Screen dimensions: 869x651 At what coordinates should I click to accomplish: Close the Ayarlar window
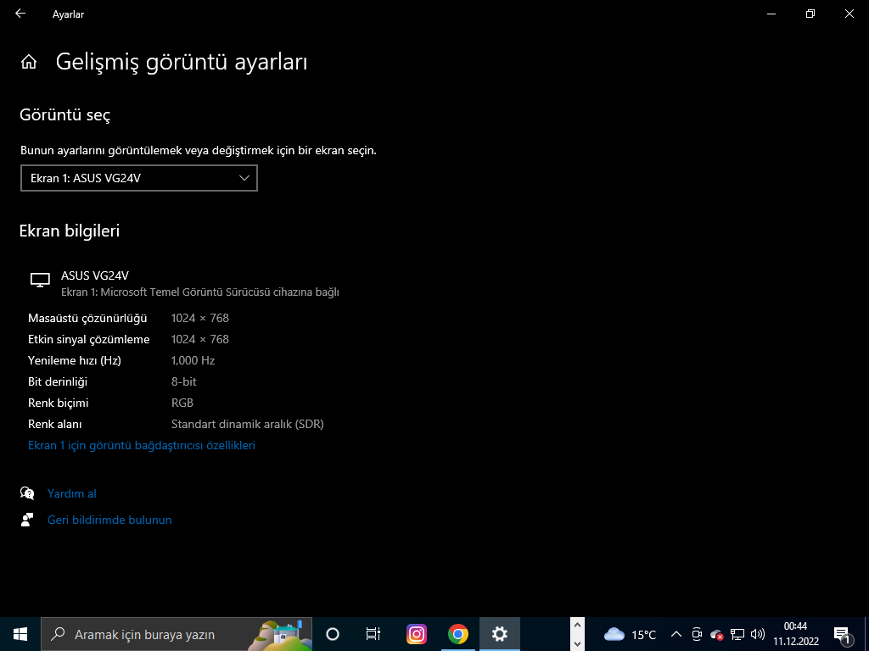point(849,14)
